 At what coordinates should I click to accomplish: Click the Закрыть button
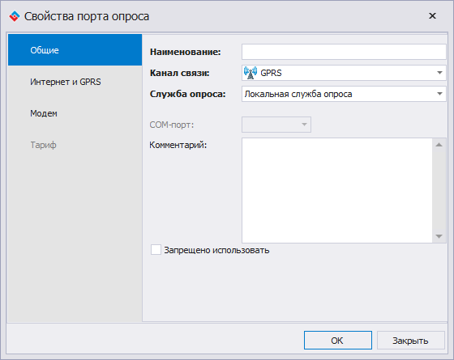[410, 341]
